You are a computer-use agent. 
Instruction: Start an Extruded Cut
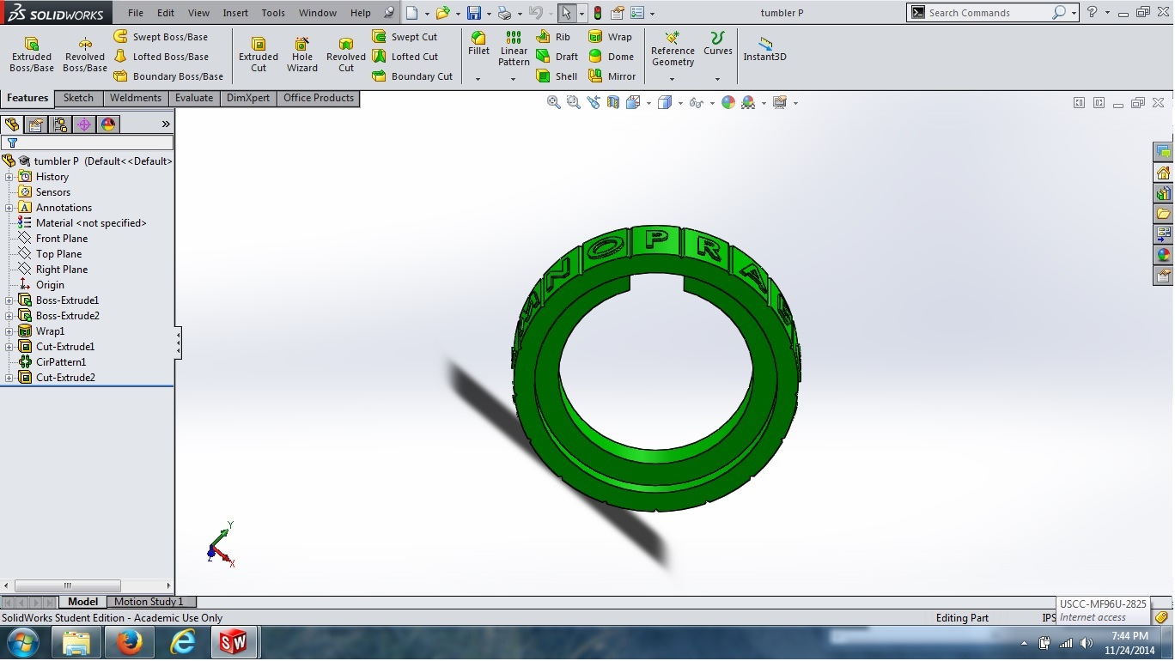click(259, 54)
